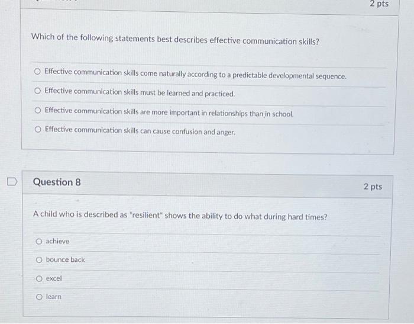Choose the 'achieve' radio button

coord(39,241)
